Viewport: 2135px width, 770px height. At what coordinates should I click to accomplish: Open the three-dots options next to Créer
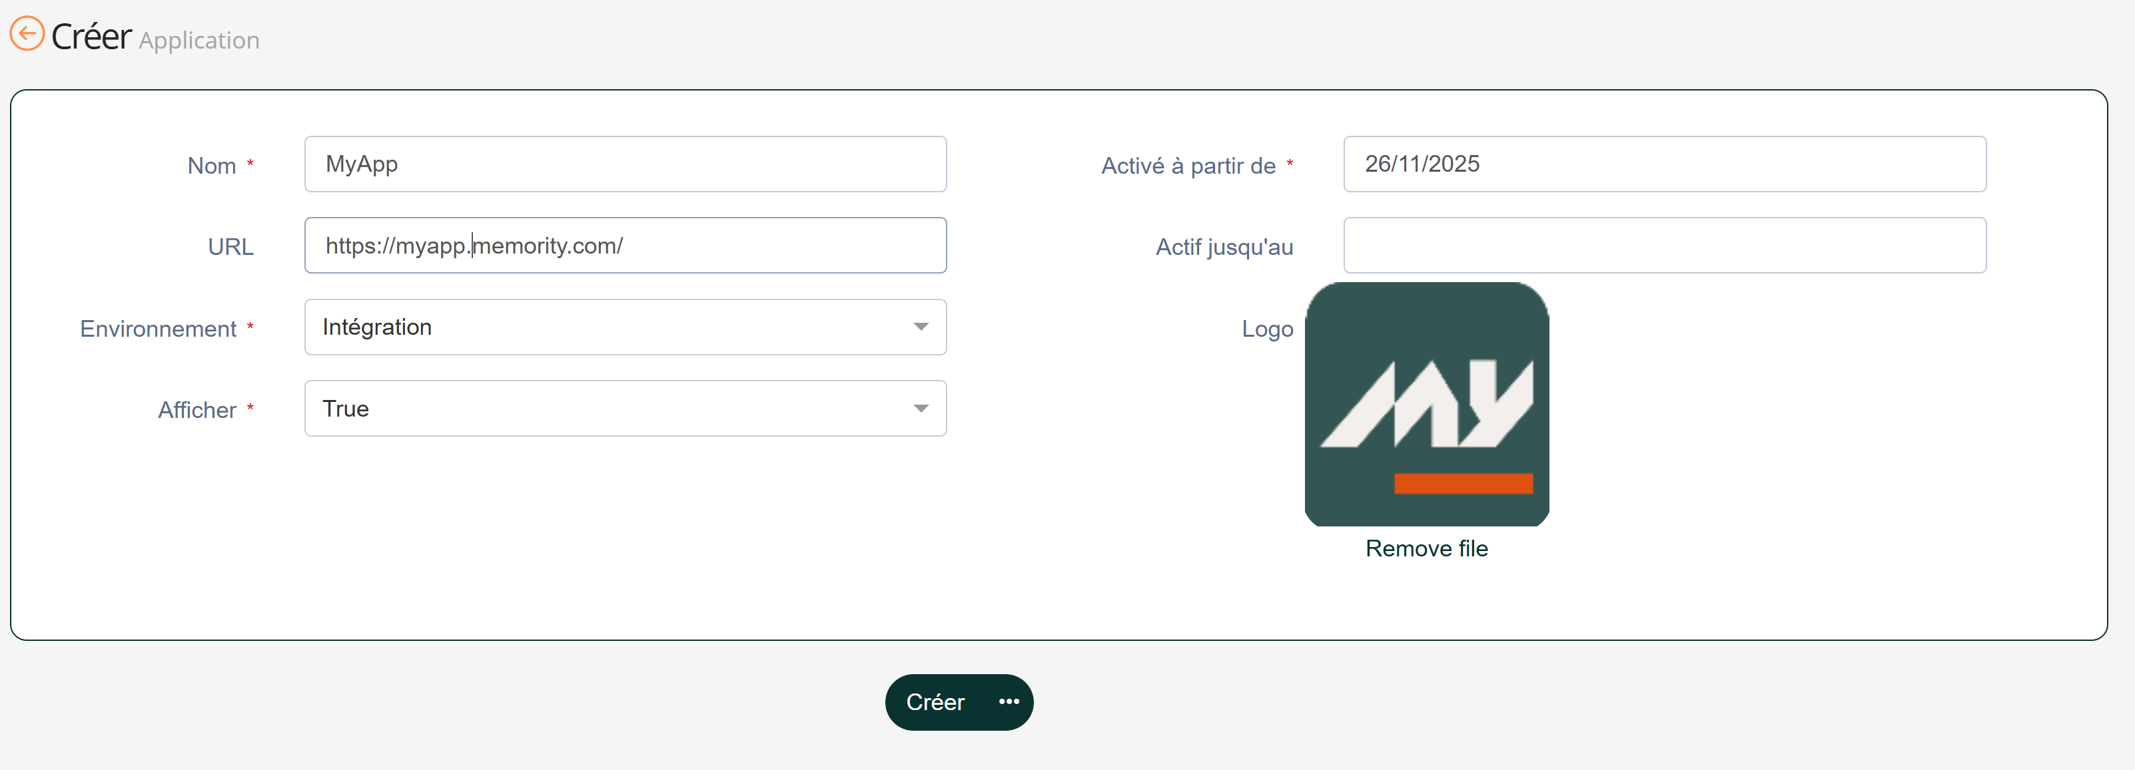click(1008, 702)
